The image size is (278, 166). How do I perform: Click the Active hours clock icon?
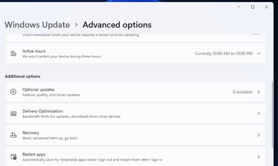(x=13, y=53)
